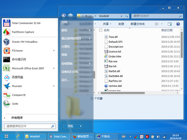Open 文档 in Start menu right pane

click(x=64, y=22)
